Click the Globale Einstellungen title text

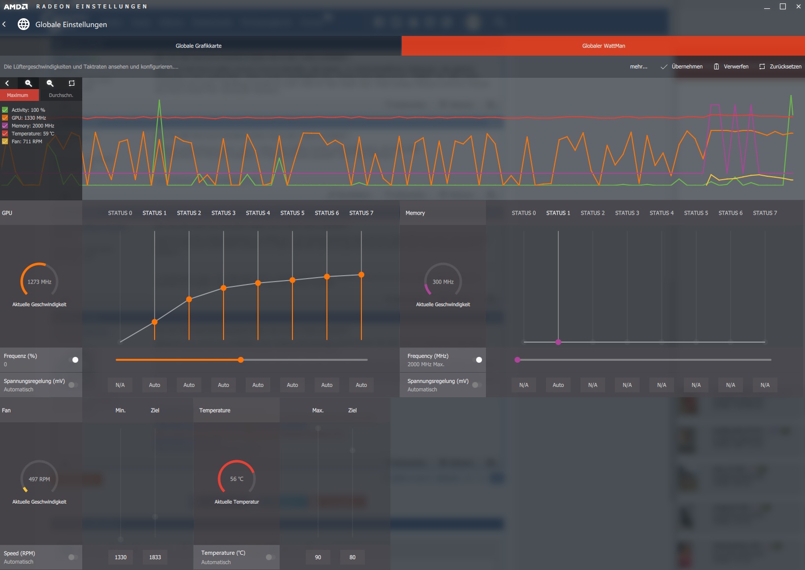[71, 24]
